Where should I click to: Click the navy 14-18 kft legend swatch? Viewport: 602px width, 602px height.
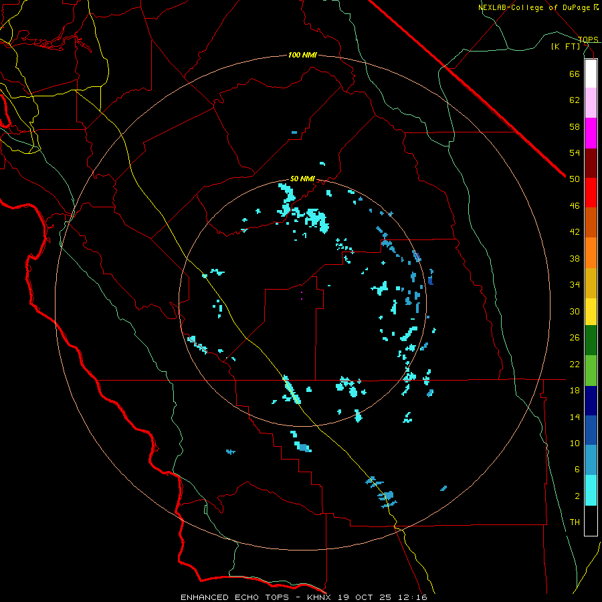(591, 401)
